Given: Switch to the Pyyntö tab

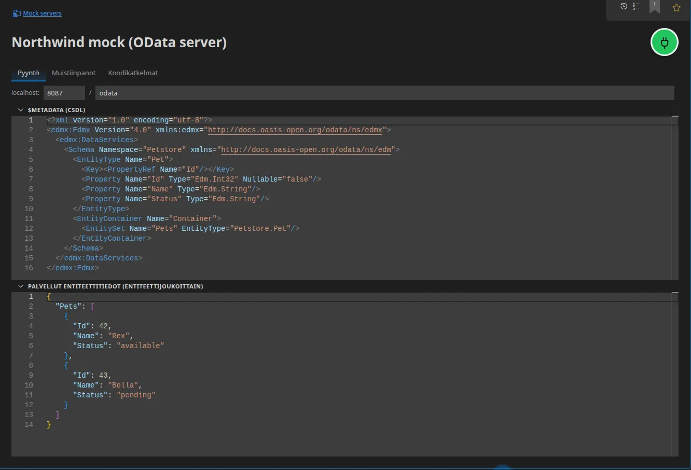Looking at the screenshot, I should tap(29, 73).
